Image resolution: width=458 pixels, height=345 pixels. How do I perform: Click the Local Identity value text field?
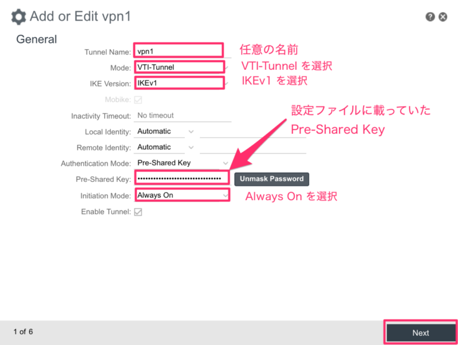253,132
